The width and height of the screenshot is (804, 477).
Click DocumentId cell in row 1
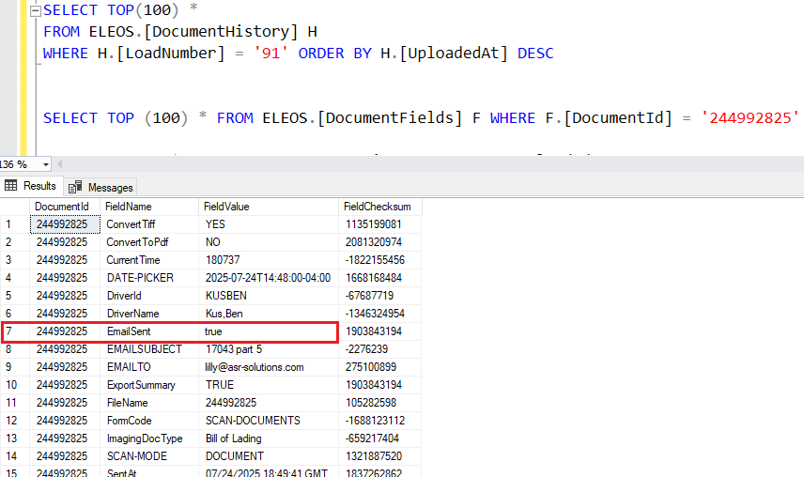(65, 224)
